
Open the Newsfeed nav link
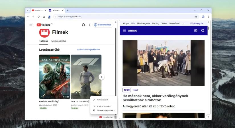point(174,24)
